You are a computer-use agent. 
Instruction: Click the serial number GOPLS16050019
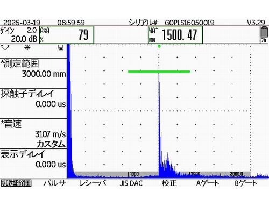pyautogui.click(x=189, y=23)
